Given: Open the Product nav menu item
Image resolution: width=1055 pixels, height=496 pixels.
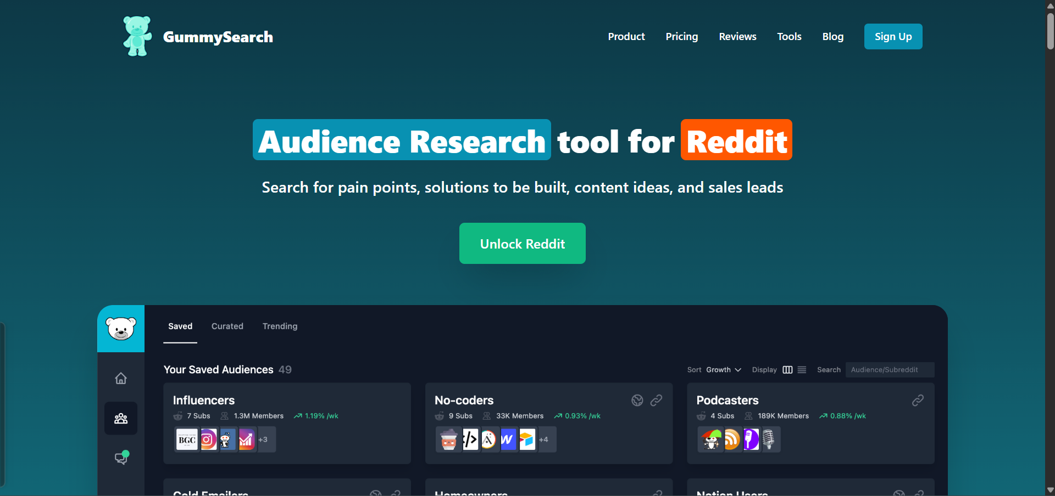Looking at the screenshot, I should coord(626,37).
